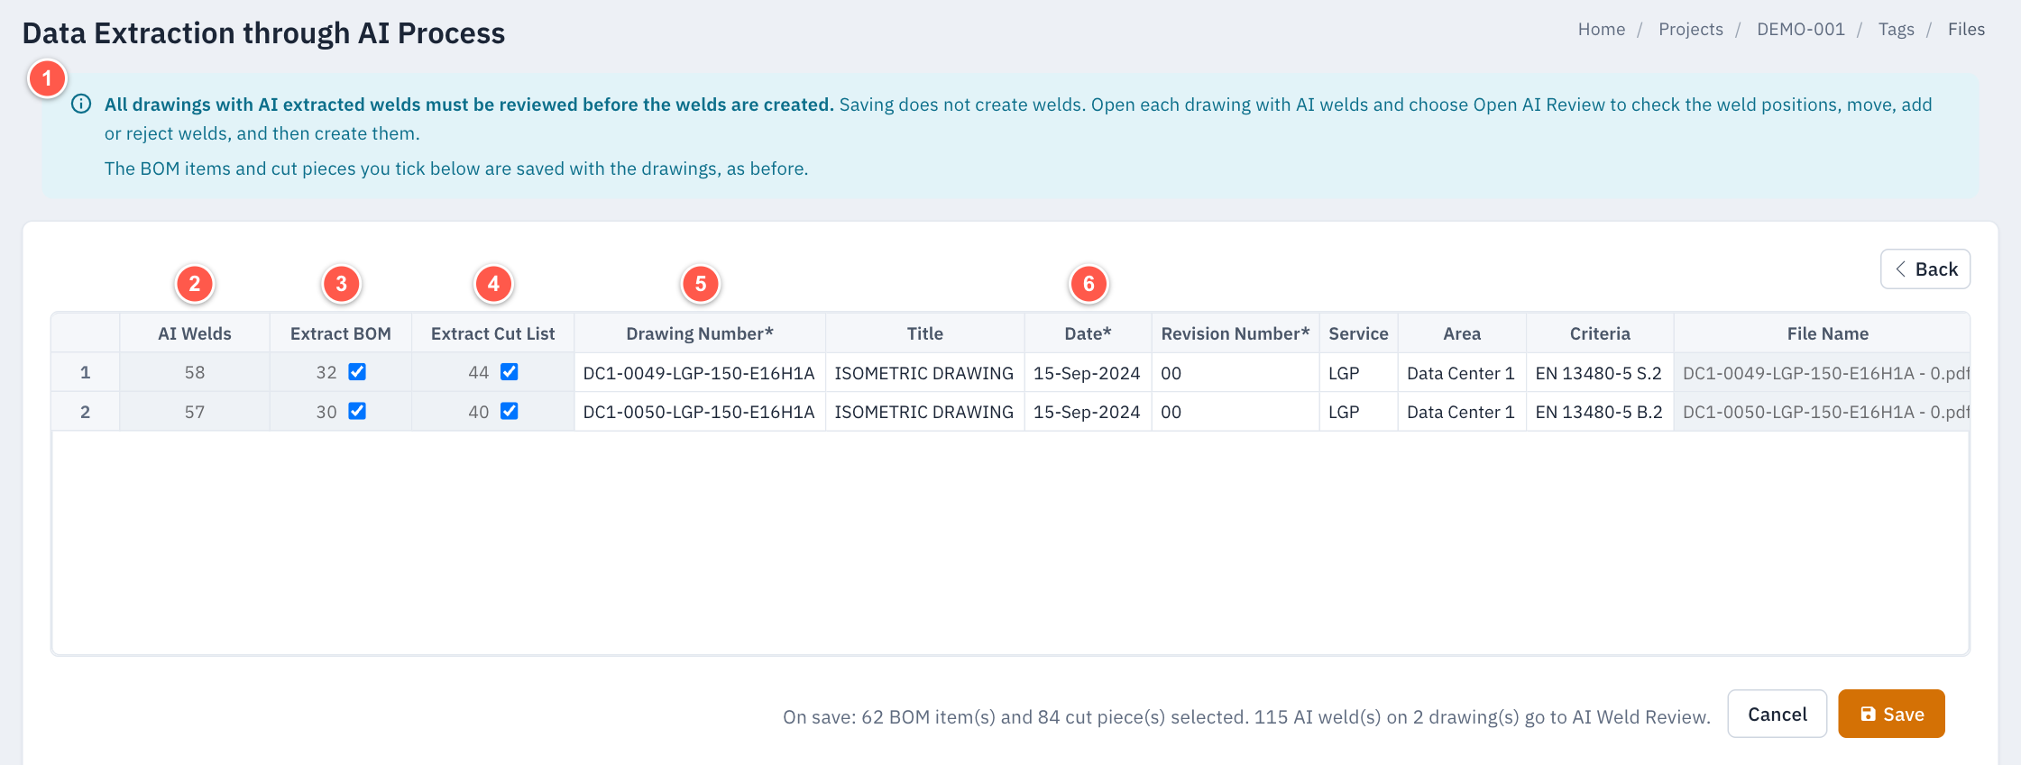The width and height of the screenshot is (2021, 765).
Task: Select the Service cell in row 1
Action: pyautogui.click(x=1358, y=373)
